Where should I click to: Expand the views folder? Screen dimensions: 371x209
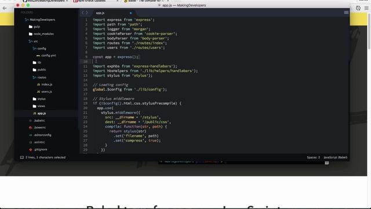41,106
